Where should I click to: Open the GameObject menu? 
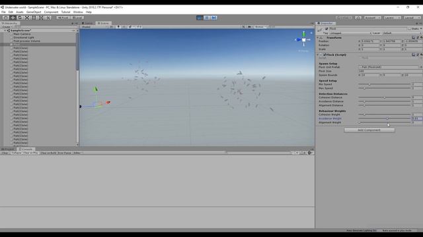(34, 12)
